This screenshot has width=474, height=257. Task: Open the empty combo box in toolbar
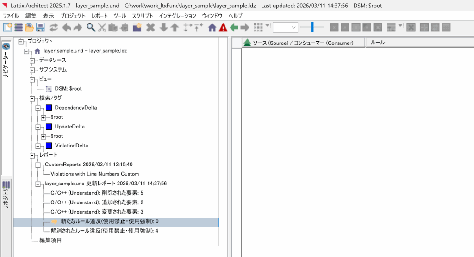click(x=285, y=28)
